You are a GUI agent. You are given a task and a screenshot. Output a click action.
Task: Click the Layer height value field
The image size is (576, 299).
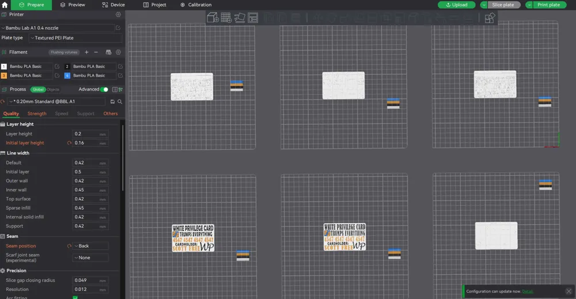coord(90,134)
